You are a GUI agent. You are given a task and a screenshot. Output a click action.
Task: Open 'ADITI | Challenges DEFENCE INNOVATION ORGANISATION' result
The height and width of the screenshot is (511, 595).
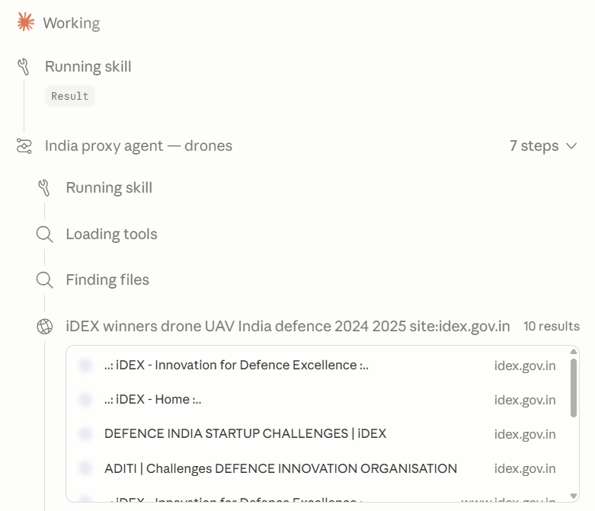click(x=280, y=468)
